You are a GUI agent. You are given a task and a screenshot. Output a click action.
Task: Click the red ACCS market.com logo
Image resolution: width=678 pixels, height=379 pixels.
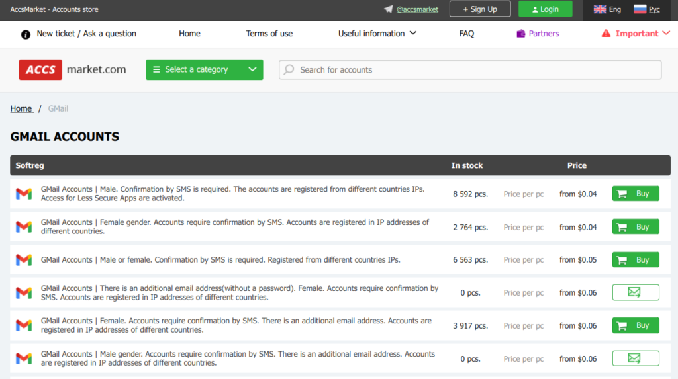pyautogui.click(x=73, y=69)
